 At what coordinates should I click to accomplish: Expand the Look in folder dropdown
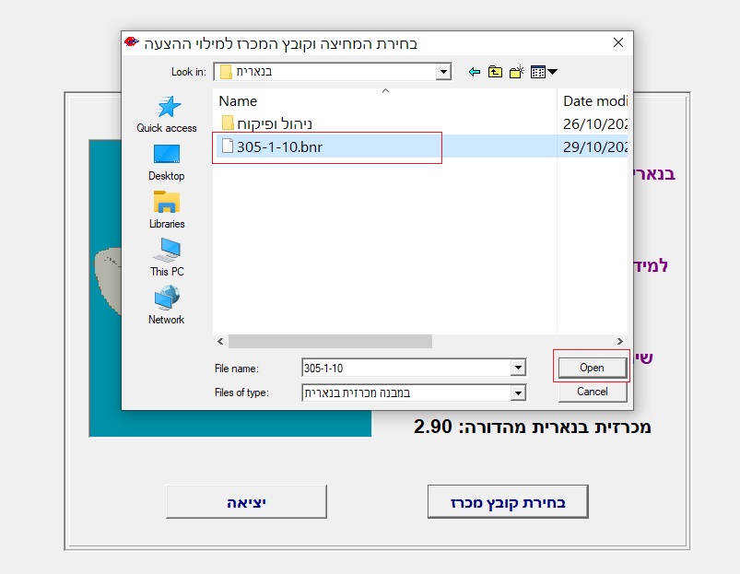tap(443, 72)
